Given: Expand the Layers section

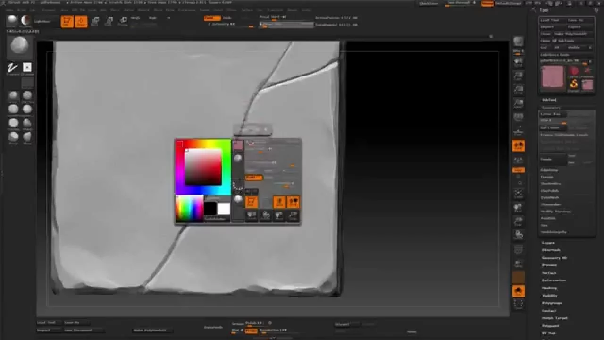Looking at the screenshot, I should pyautogui.click(x=548, y=243).
